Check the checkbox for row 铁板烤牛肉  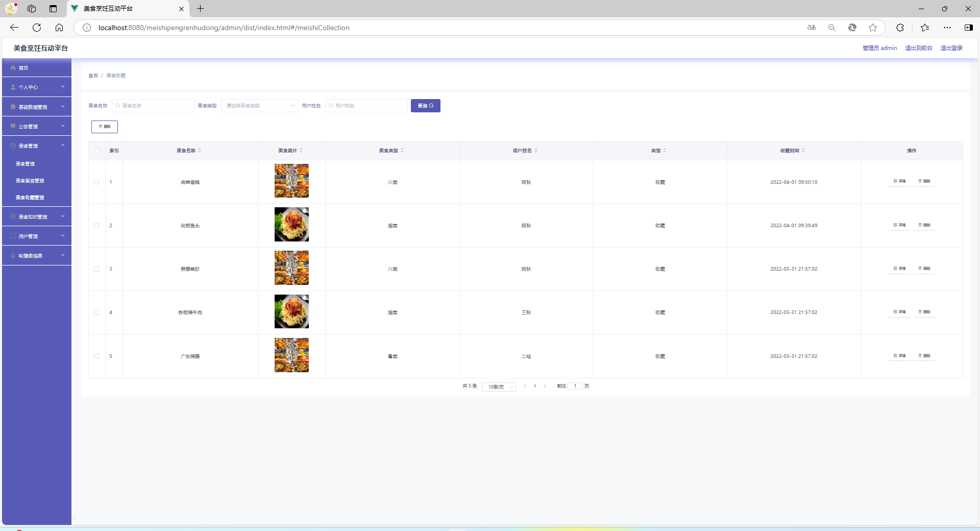[96, 312]
